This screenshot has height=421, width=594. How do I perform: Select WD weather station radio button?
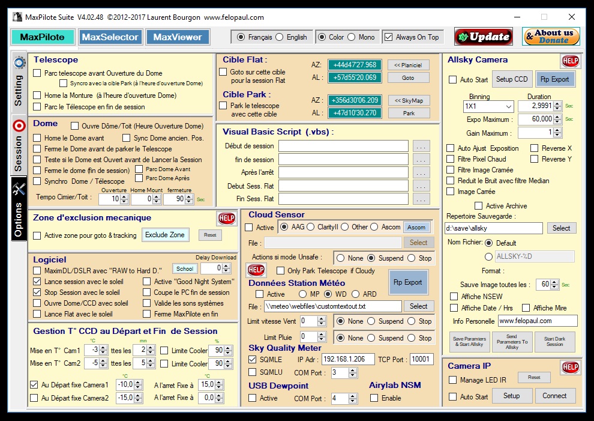coord(328,294)
